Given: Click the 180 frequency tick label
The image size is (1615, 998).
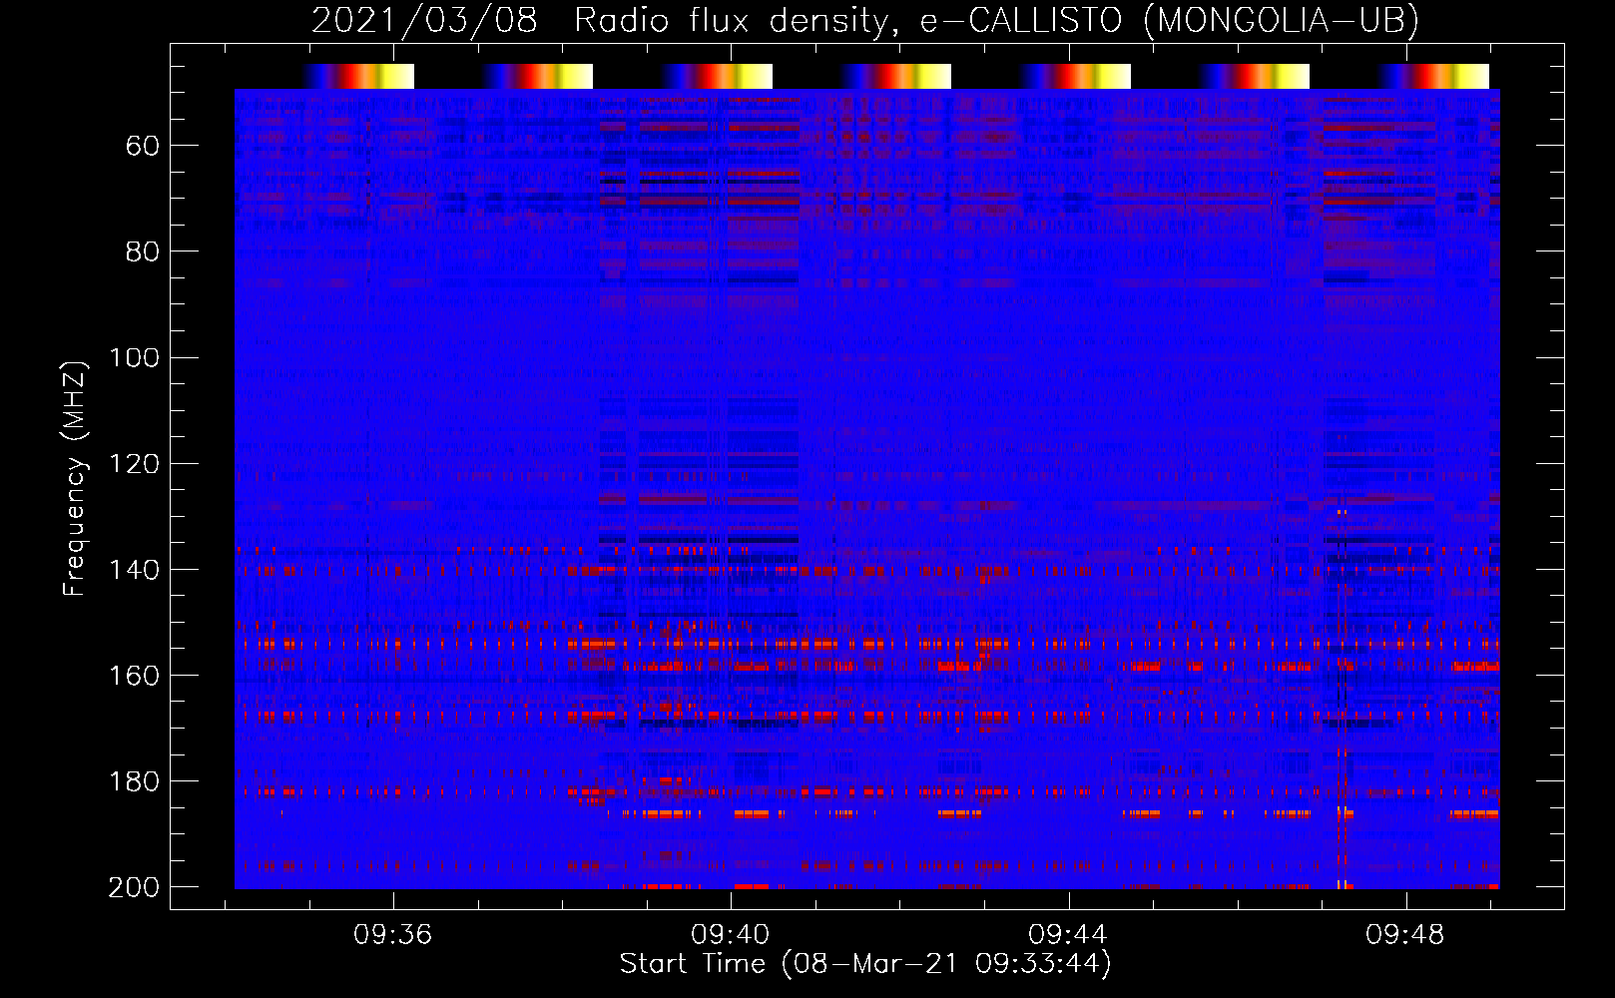Looking at the screenshot, I should tap(134, 780).
